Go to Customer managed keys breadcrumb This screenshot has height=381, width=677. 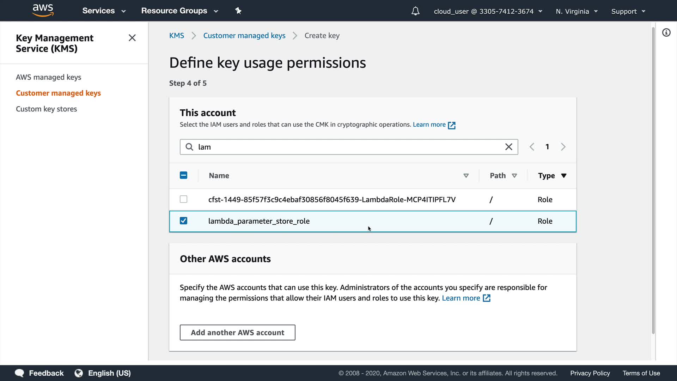point(244,36)
